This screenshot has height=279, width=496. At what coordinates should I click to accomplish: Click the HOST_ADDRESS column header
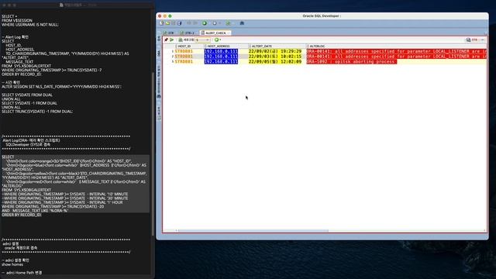pos(226,46)
